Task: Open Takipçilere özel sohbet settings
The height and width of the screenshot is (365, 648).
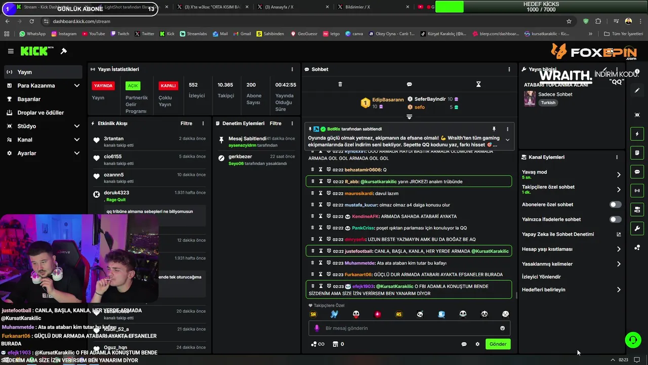Action: [571, 189]
